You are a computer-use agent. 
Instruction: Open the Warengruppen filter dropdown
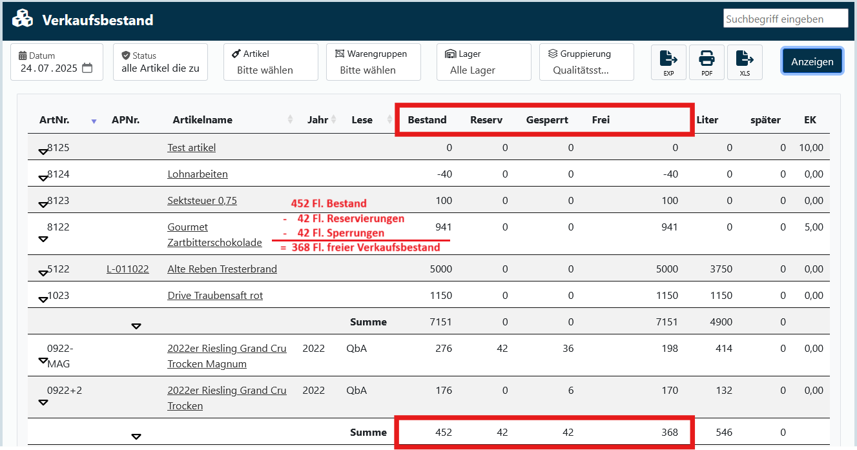[x=373, y=62]
